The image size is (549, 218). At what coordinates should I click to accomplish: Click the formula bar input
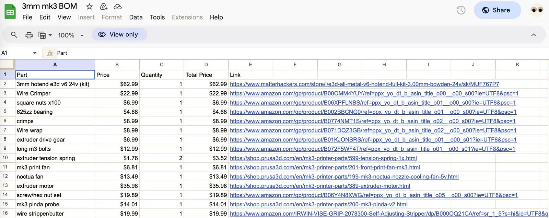click(274, 53)
